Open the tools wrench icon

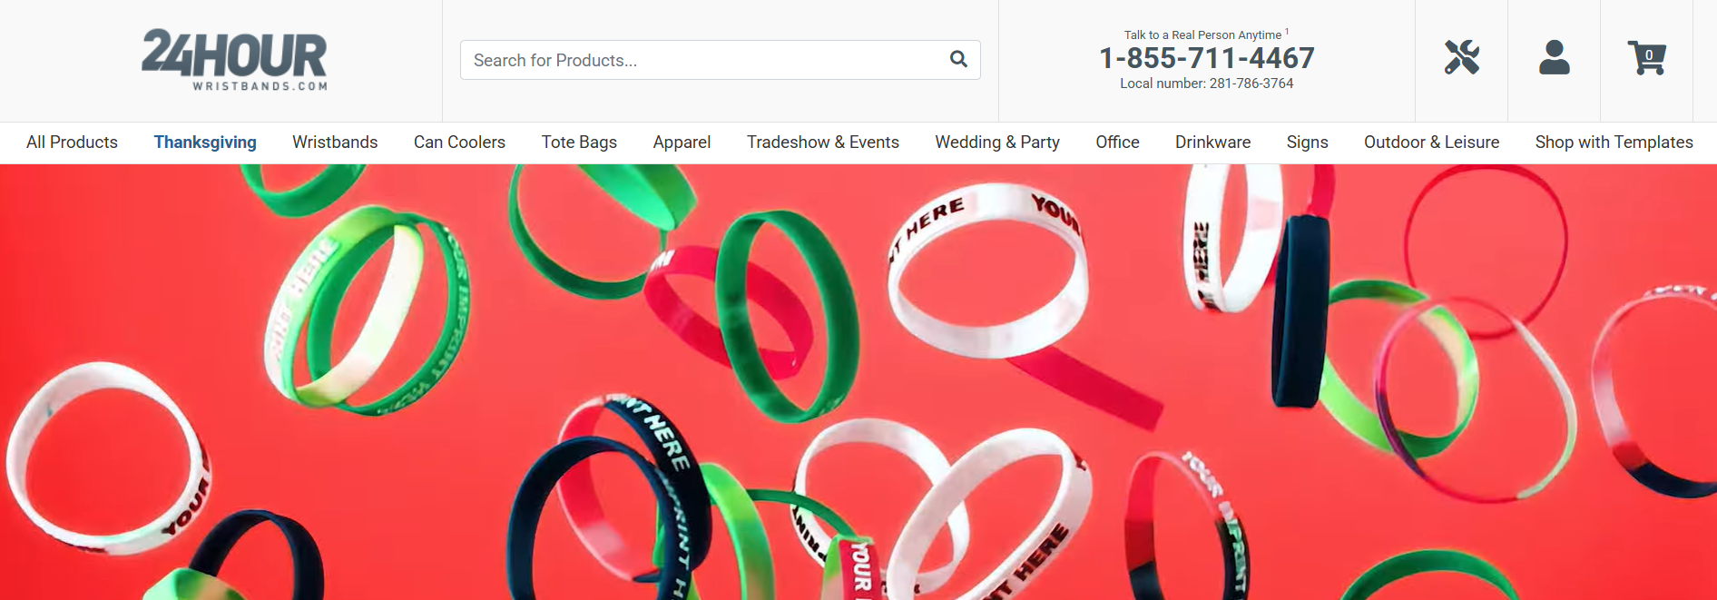pyautogui.click(x=1462, y=57)
